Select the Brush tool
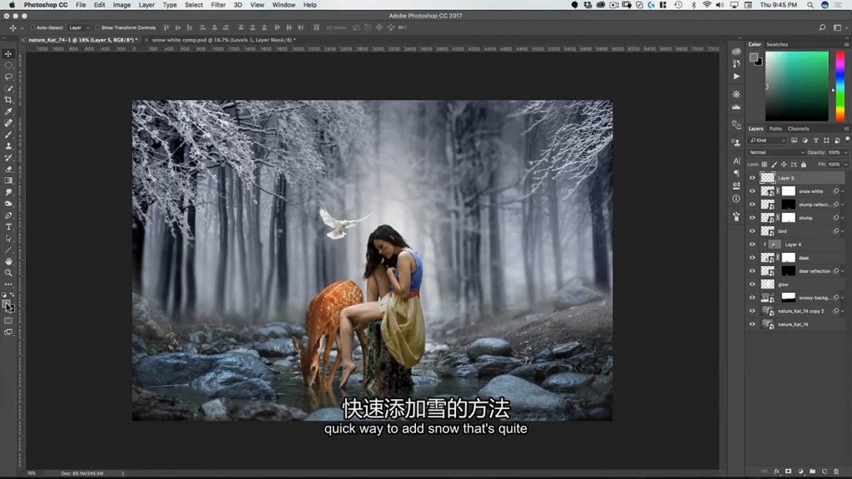 [8, 135]
